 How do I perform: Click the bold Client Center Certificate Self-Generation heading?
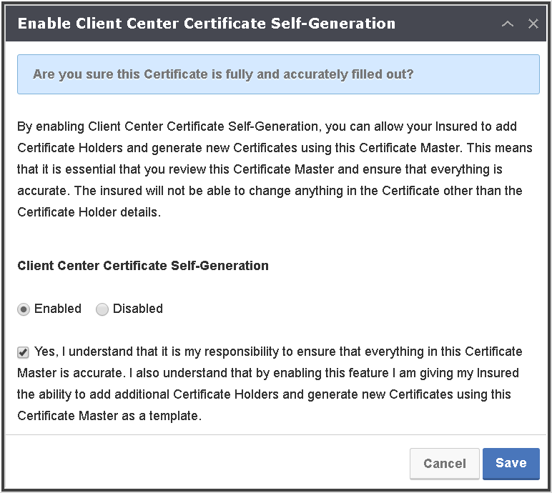(143, 266)
